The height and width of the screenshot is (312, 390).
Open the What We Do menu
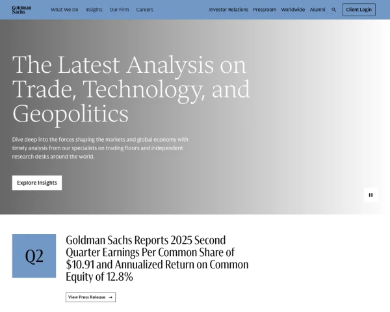point(64,10)
